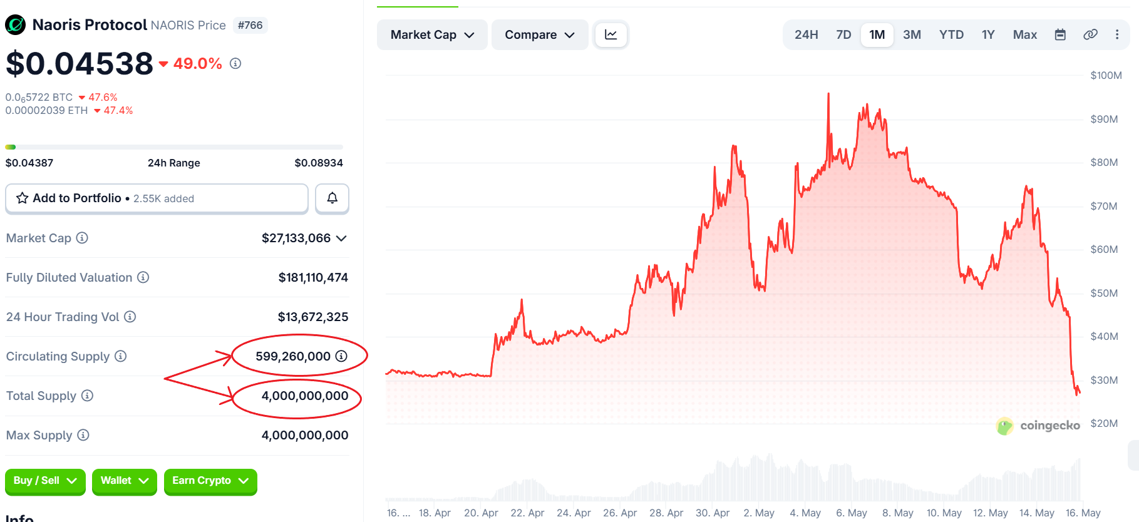Open price change info icon beside 49.0%

[235, 63]
